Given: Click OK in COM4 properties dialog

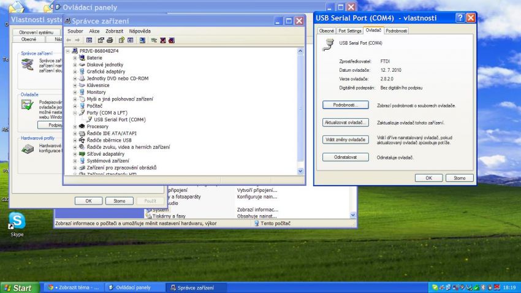Looking at the screenshot, I should tap(428, 178).
